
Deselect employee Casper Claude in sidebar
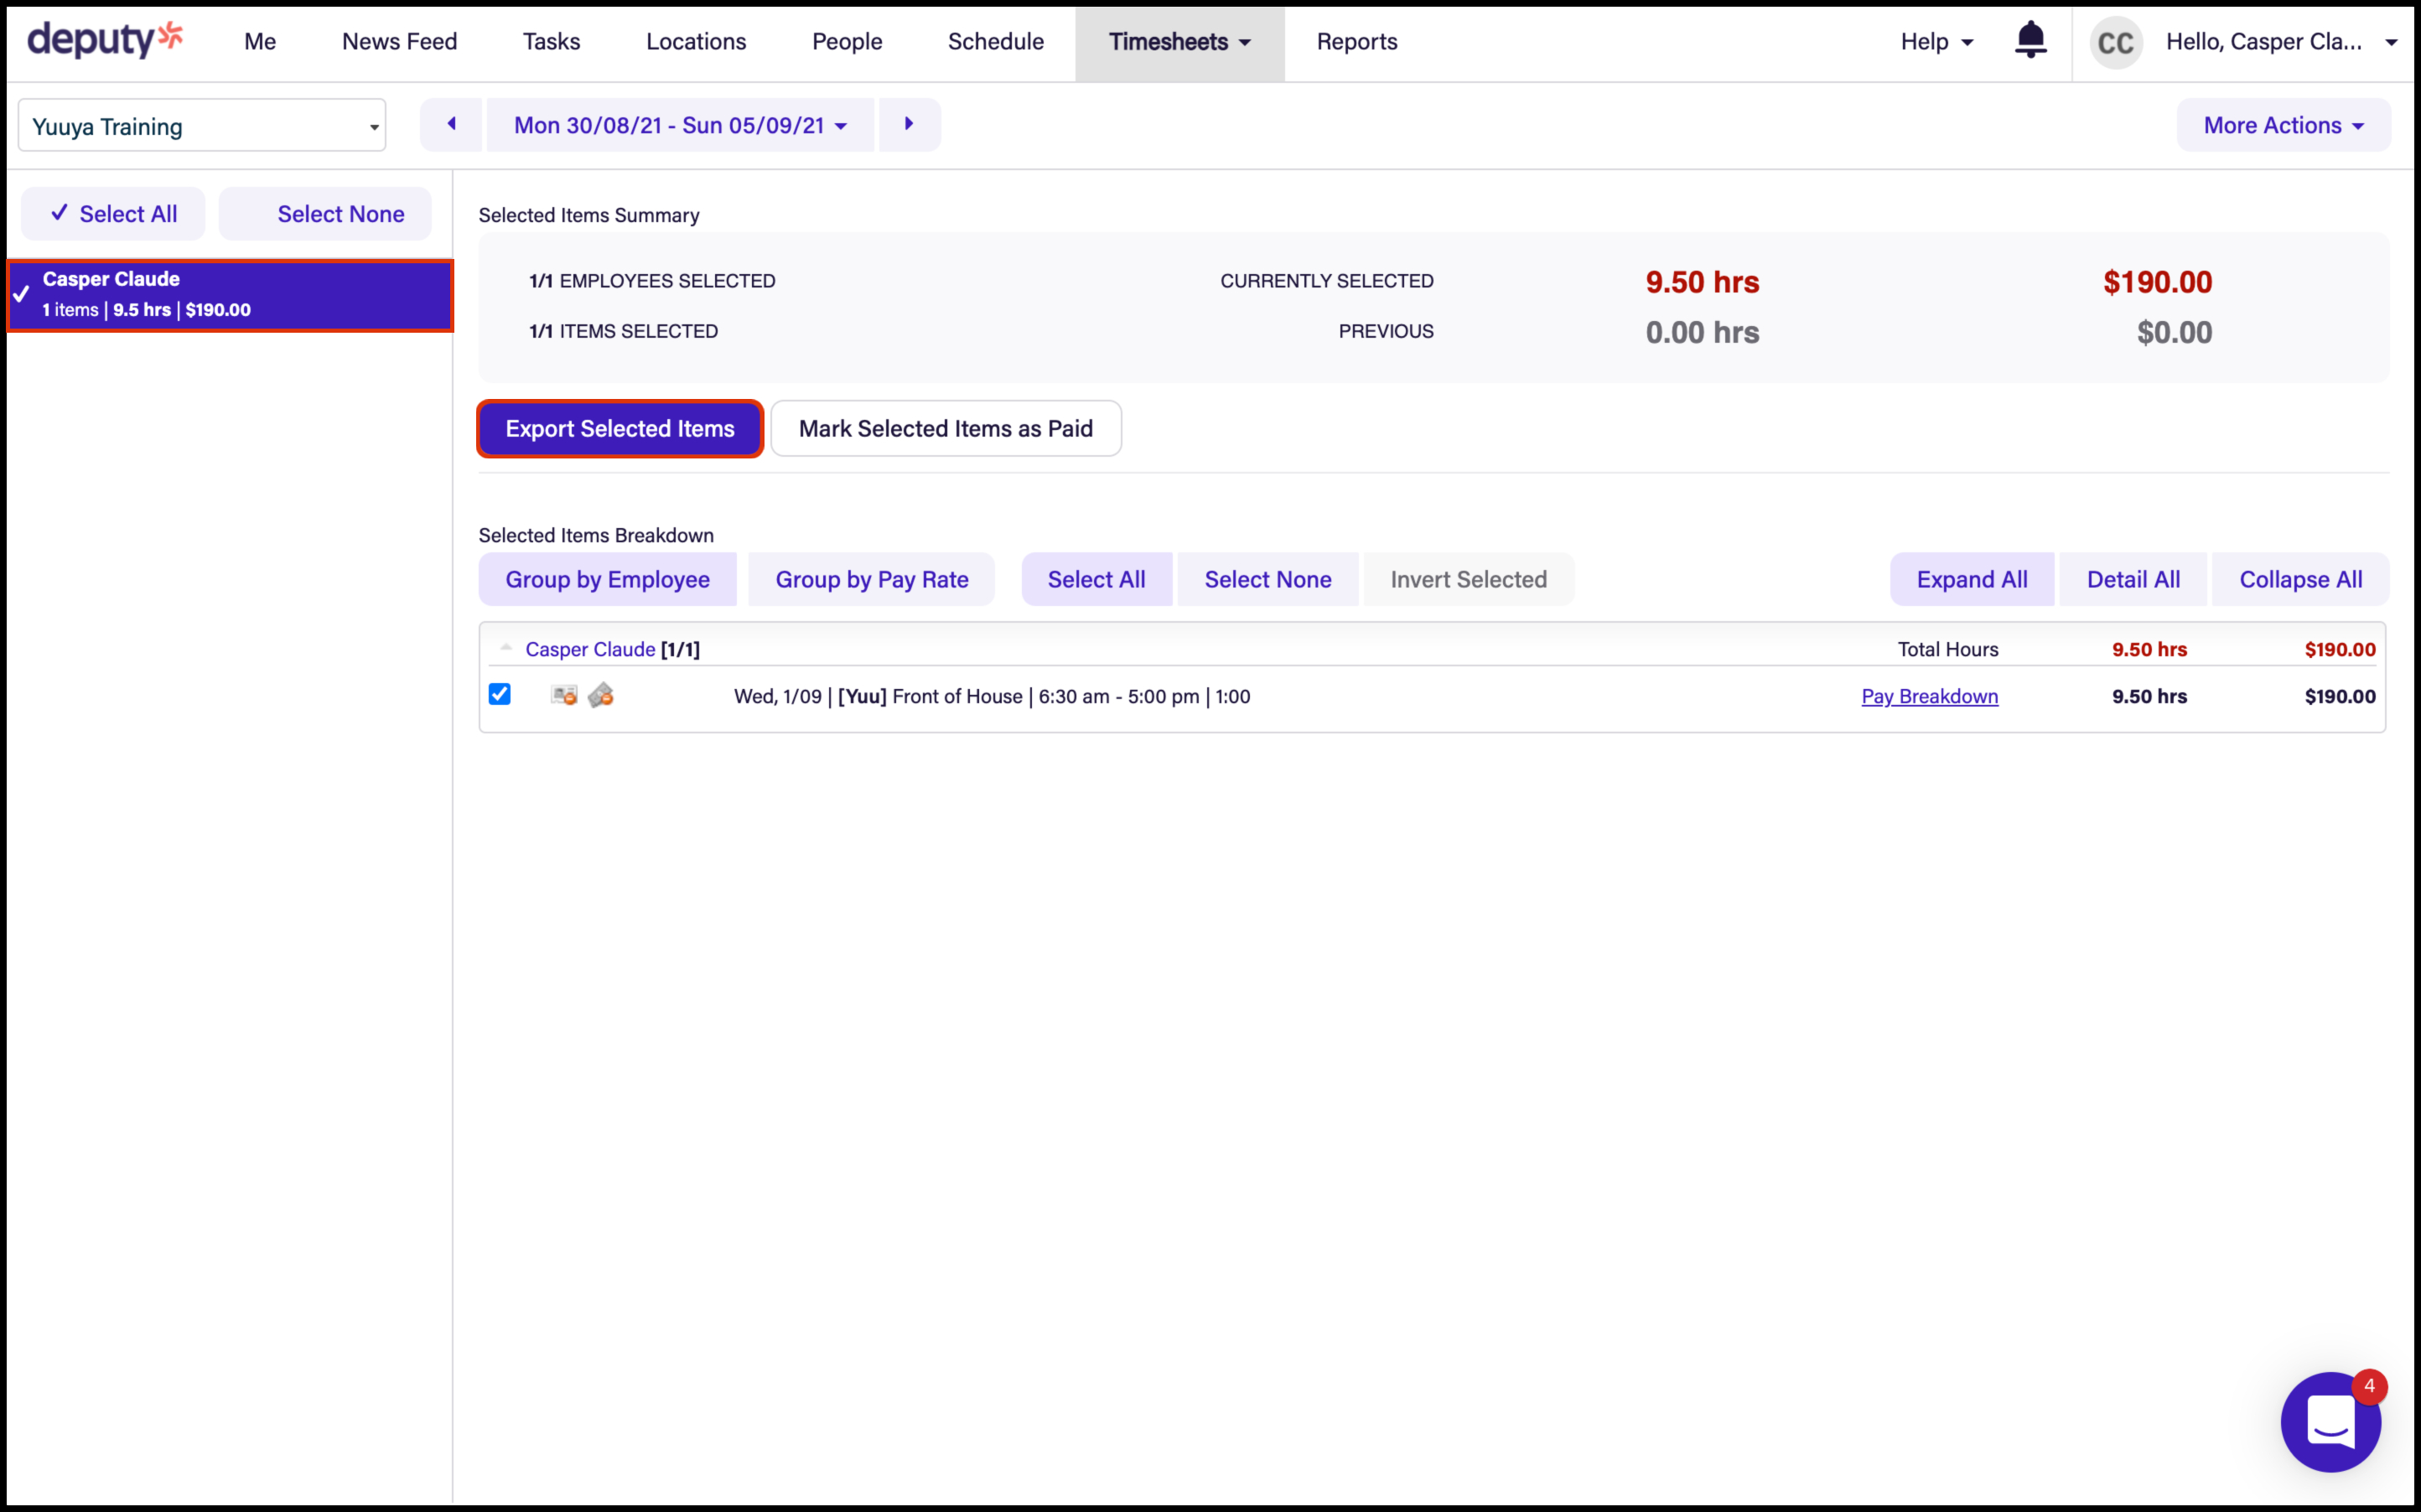[230, 295]
